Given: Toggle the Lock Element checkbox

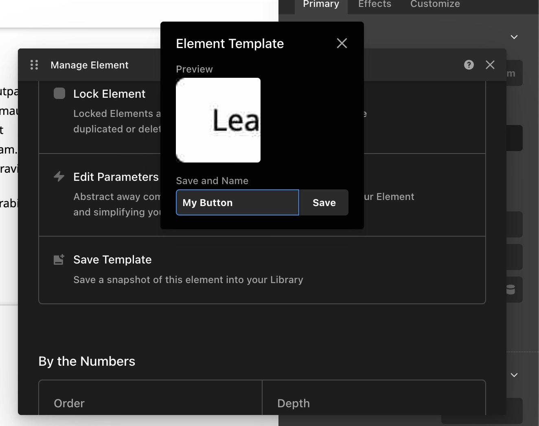Looking at the screenshot, I should [59, 94].
